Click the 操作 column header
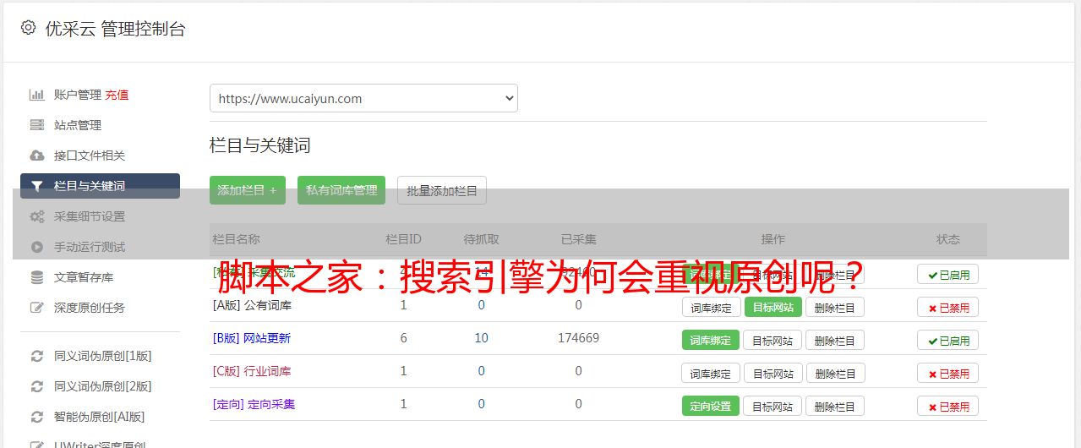 [x=773, y=239]
